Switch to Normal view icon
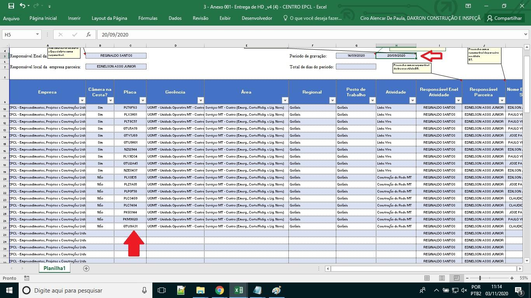This screenshot has height=298, width=531. [x=427, y=278]
